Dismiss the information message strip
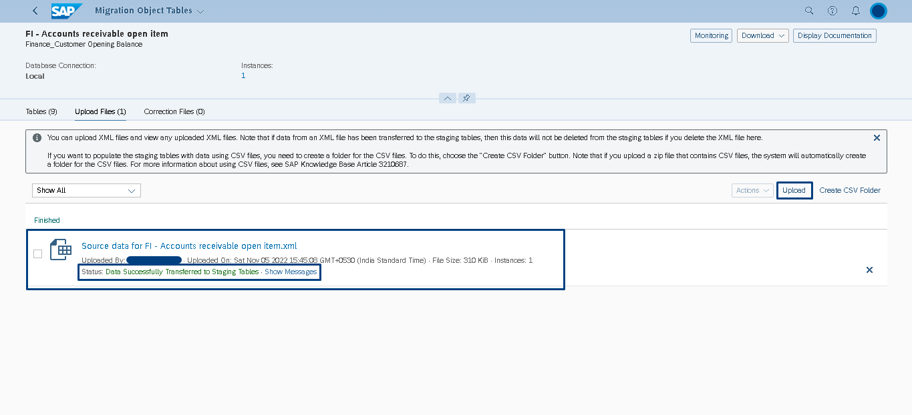 (877, 137)
